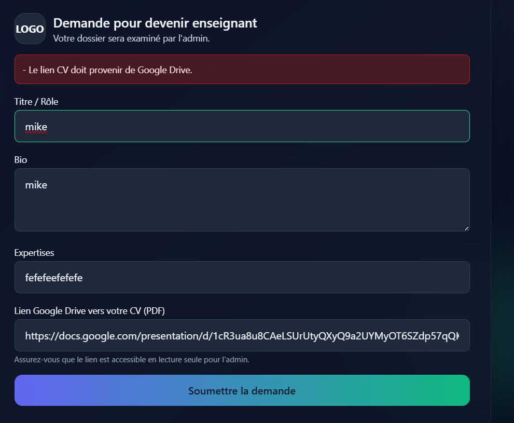Viewport: 514px width, 423px height.
Task: Click the red Google Drive error alert
Action: click(242, 70)
